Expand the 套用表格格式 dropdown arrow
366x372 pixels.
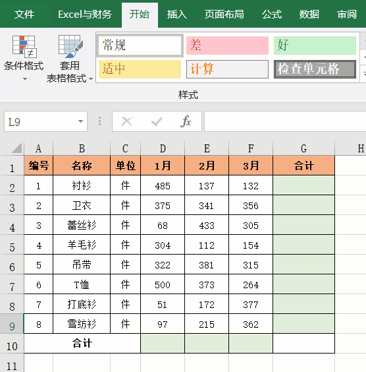pyautogui.click(x=91, y=78)
